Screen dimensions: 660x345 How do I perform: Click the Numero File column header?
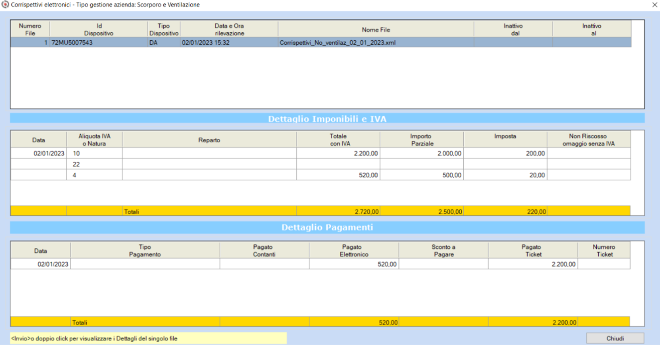(x=30, y=29)
